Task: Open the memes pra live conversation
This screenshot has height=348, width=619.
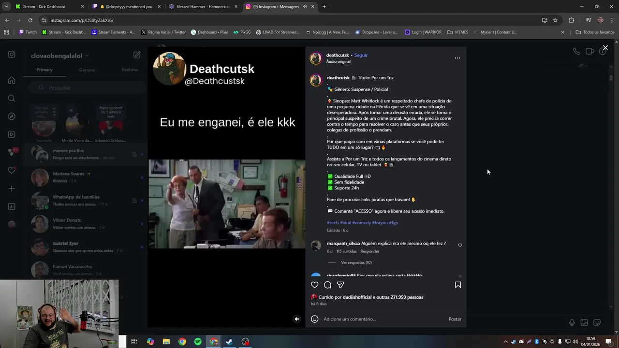Action: coord(86,154)
